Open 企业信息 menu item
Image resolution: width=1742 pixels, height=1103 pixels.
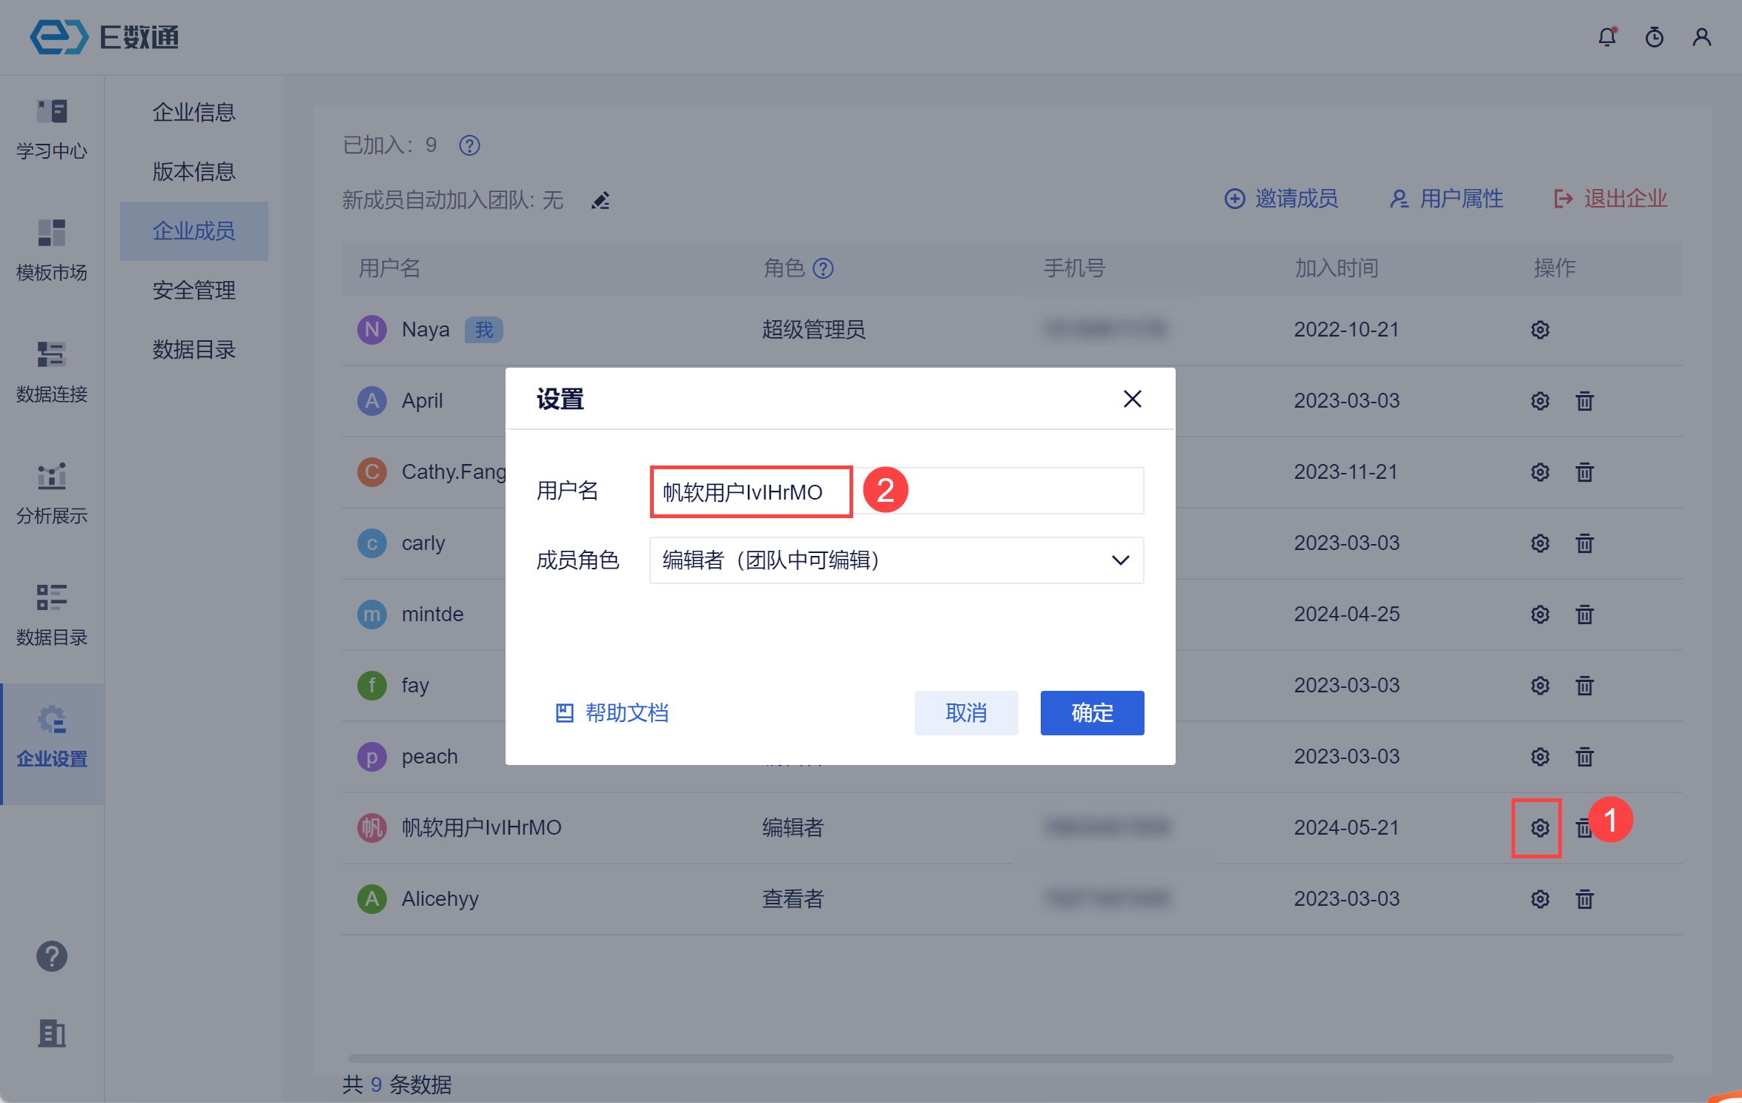tap(193, 112)
